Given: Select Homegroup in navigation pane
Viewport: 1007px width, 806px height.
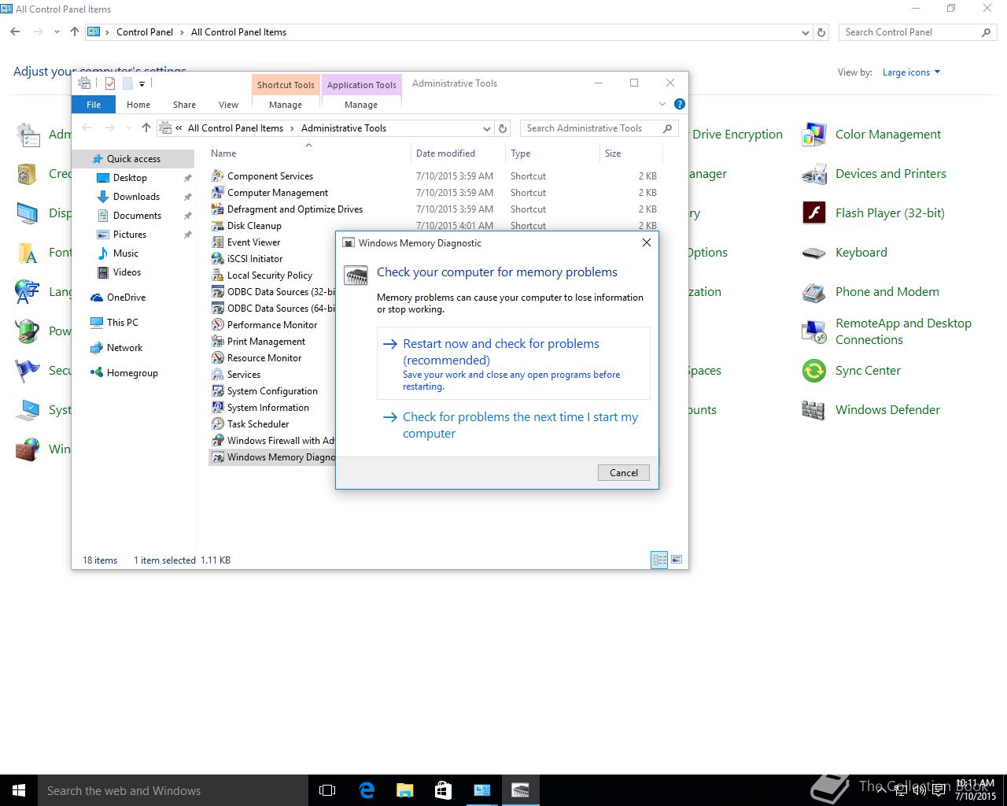Looking at the screenshot, I should pos(132,373).
